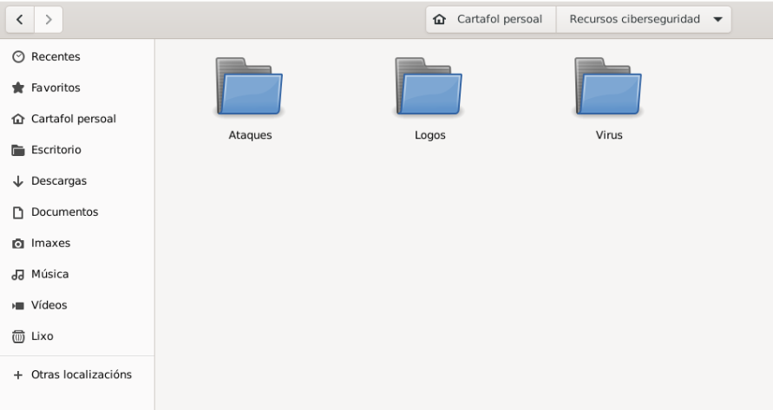This screenshot has height=410, width=773.
Task: Click Otras localizacións in the sidebar
Action: 81,374
